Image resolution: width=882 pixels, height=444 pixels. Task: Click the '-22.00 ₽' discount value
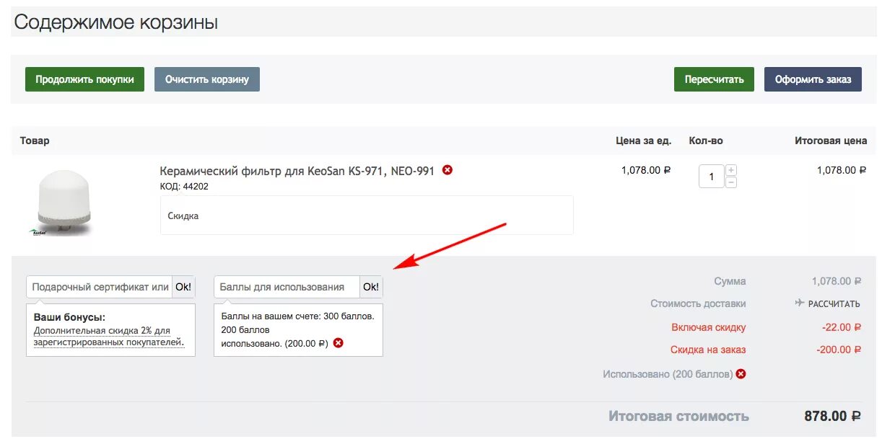(x=842, y=327)
